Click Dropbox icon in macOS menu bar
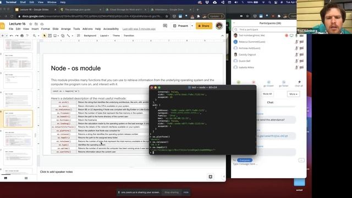This screenshot has height=198, width=352. click(x=207, y=2)
